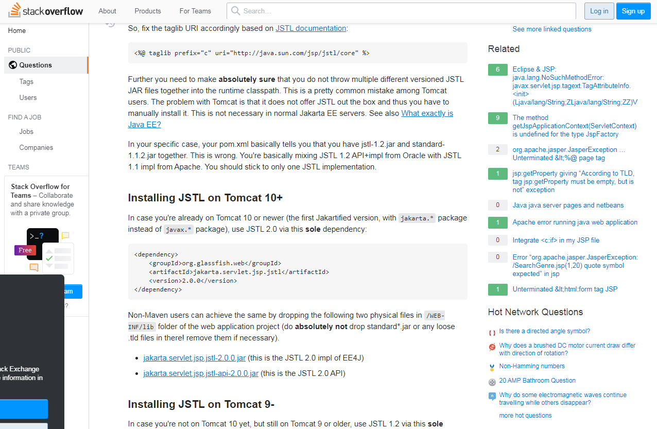Open electromagnetic waves continue travelling question
This screenshot has width=657, height=429.
[x=563, y=399]
